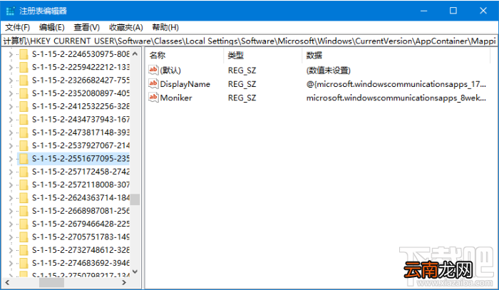Expand the S-1-15-2-2259422212 key
This screenshot has height=290, width=499.
pyautogui.click(x=11, y=68)
